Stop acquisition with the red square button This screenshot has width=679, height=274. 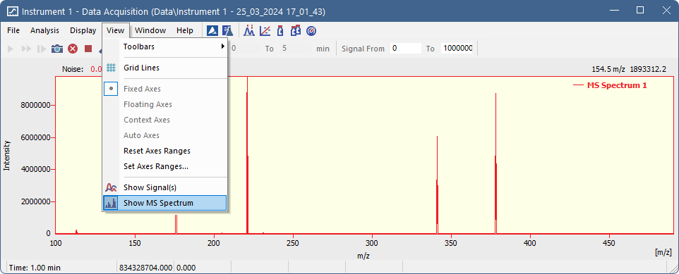pyautogui.click(x=88, y=49)
